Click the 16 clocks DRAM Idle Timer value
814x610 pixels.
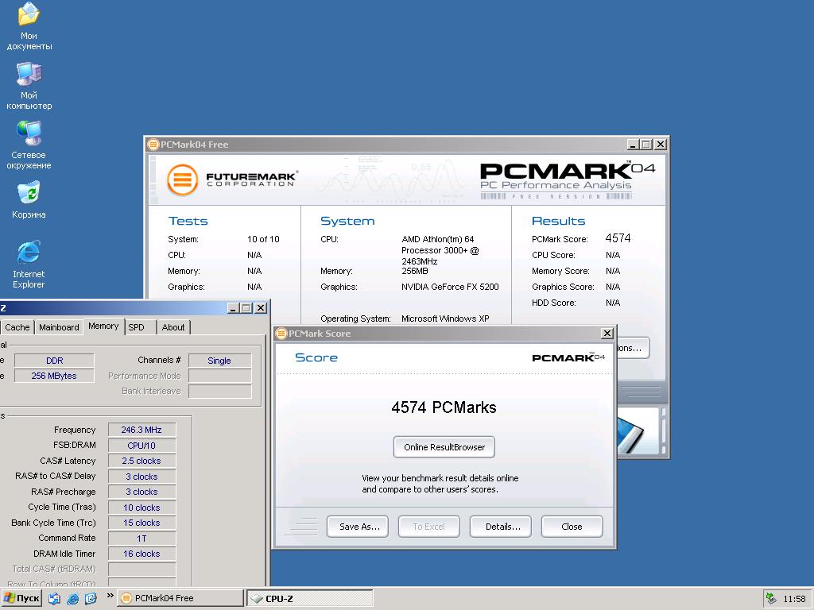141,554
